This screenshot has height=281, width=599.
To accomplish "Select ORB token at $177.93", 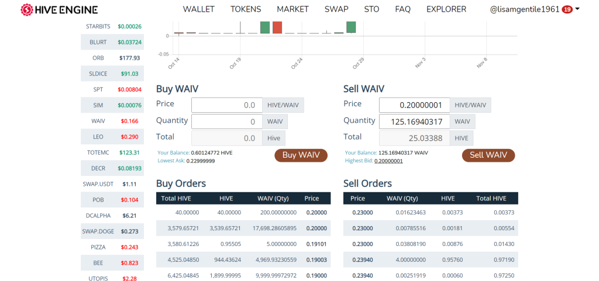I will click(112, 58).
